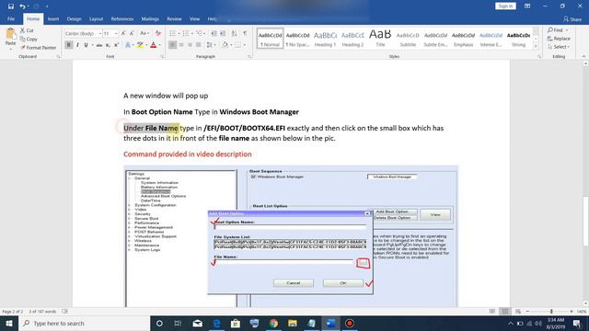The height and width of the screenshot is (331, 589).
Task: Toggle Show/Hide paragraph marks
Action: pos(245,33)
